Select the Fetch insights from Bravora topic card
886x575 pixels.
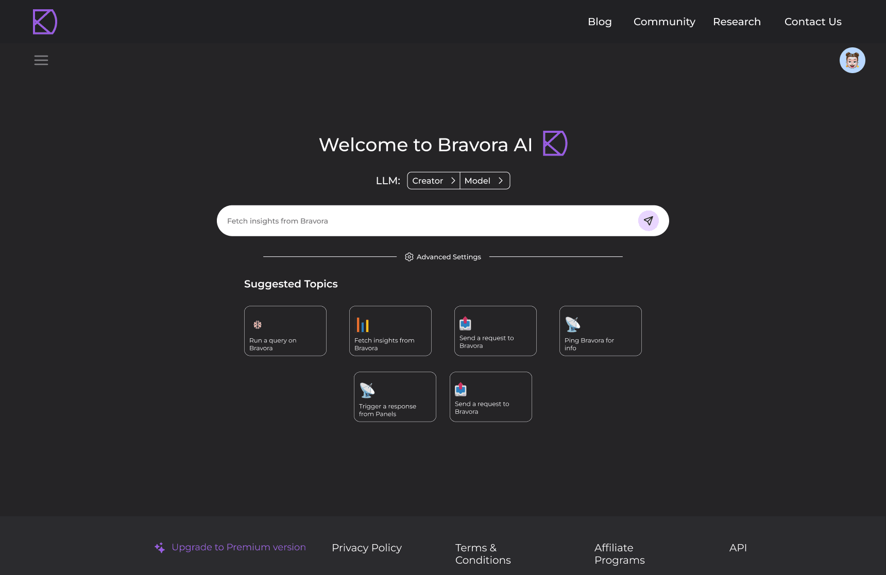point(390,331)
